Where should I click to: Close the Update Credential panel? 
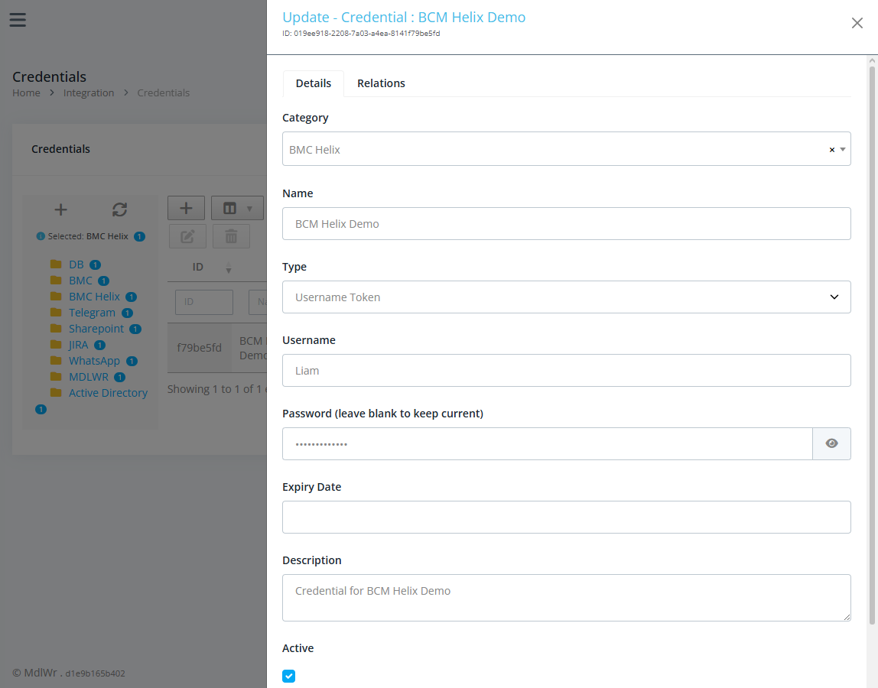(857, 23)
